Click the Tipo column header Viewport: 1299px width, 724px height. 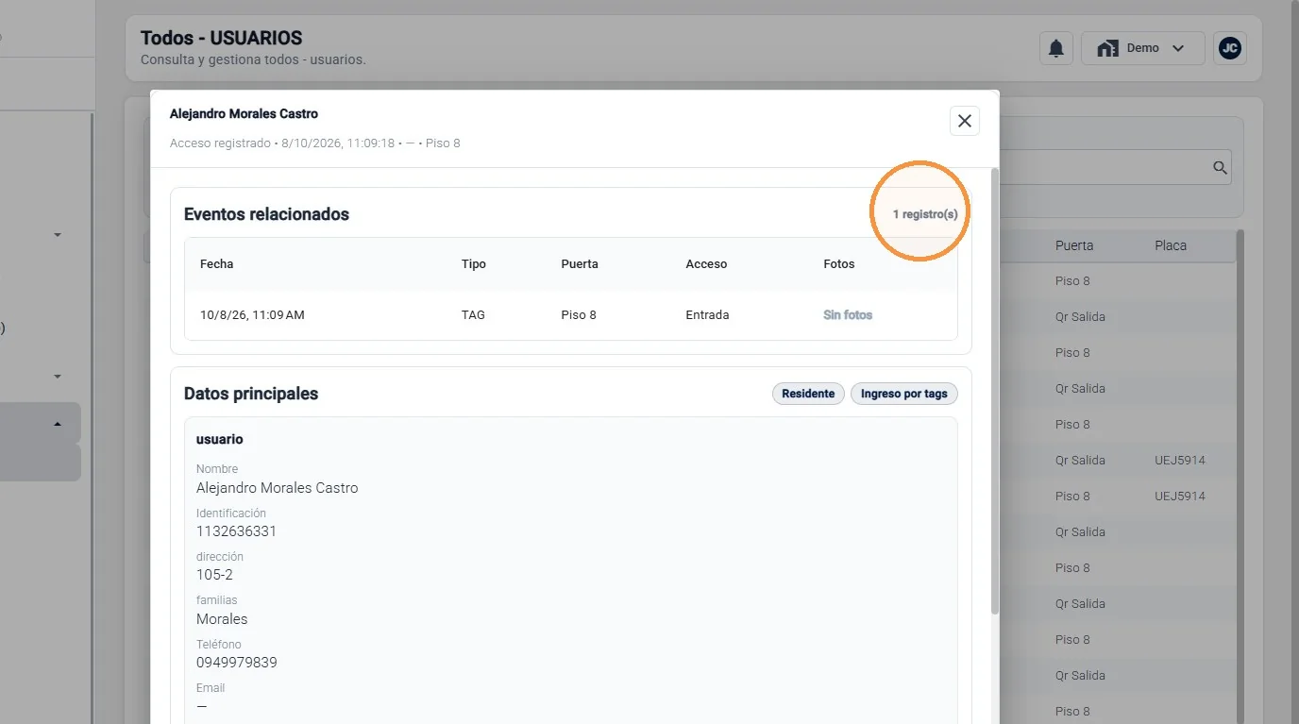[x=474, y=264]
